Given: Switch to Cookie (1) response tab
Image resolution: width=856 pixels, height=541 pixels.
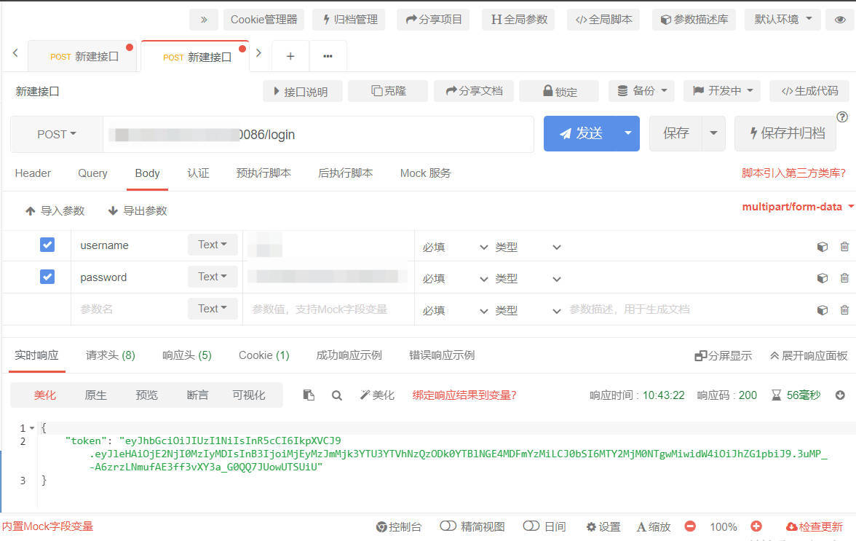Looking at the screenshot, I should pyautogui.click(x=263, y=355).
